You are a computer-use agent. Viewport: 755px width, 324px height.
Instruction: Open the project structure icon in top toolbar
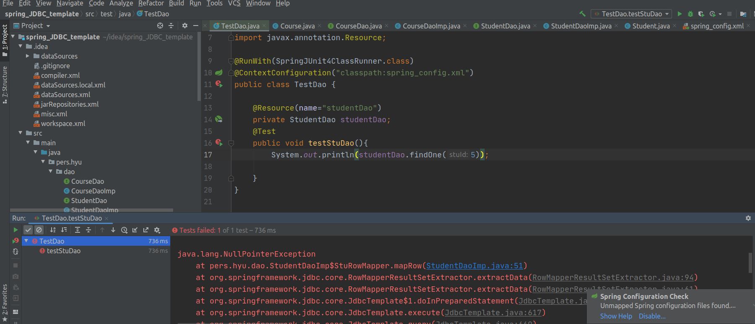[743, 14]
